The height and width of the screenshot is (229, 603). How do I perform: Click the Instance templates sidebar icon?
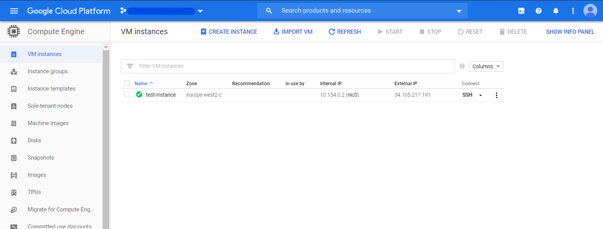(x=14, y=89)
